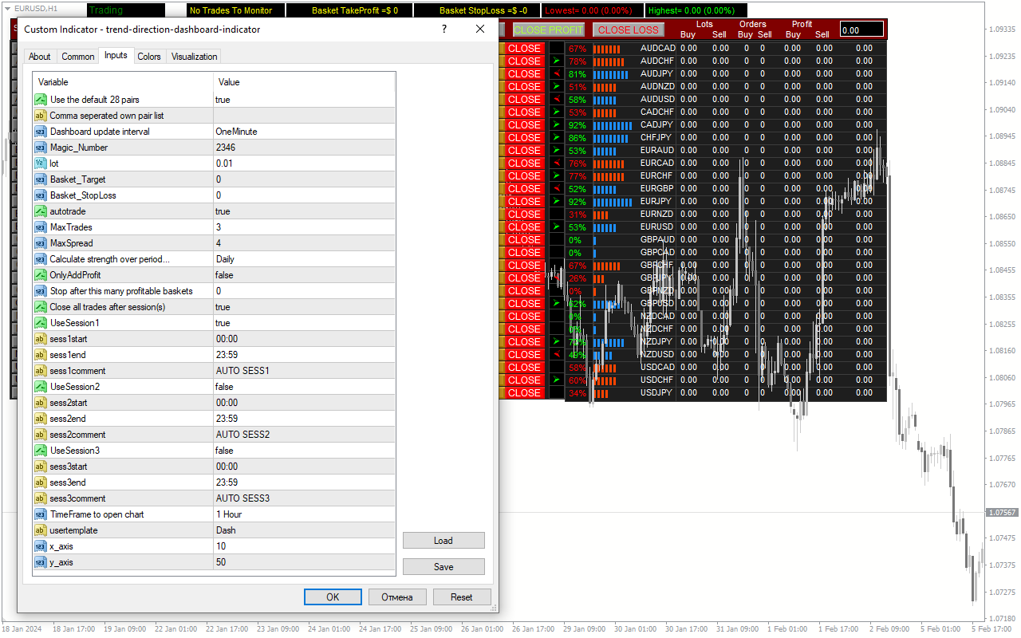The image size is (1021, 638).
Task: Edit the usertemplate value Dash
Action: point(305,530)
